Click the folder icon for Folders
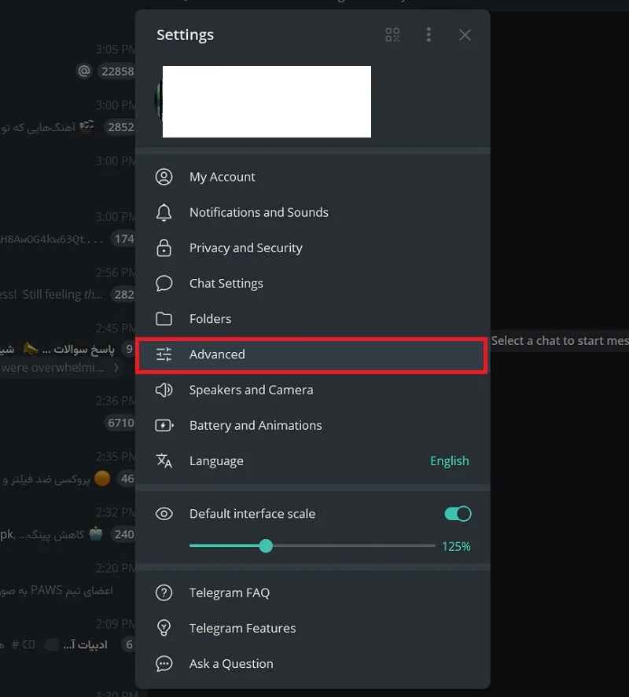 point(164,319)
